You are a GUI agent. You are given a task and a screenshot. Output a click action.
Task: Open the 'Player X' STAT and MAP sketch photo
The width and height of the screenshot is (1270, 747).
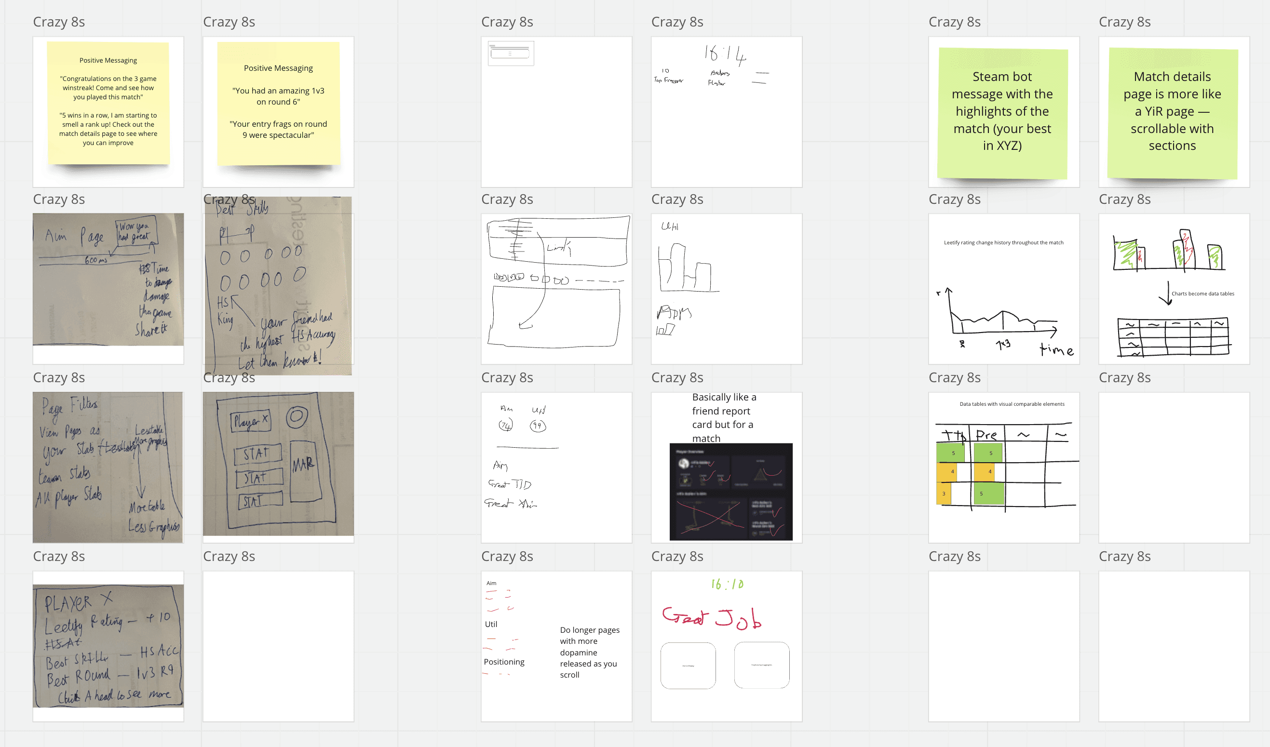pos(278,464)
